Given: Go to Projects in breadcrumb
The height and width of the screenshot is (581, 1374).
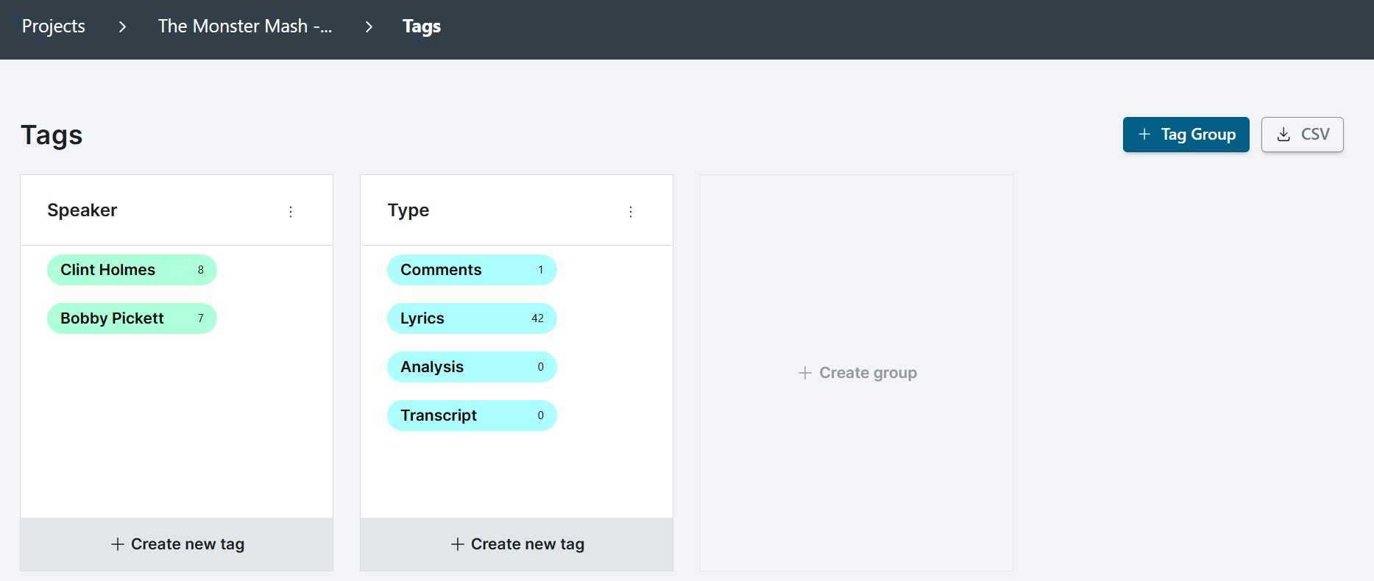Looking at the screenshot, I should pyautogui.click(x=54, y=26).
